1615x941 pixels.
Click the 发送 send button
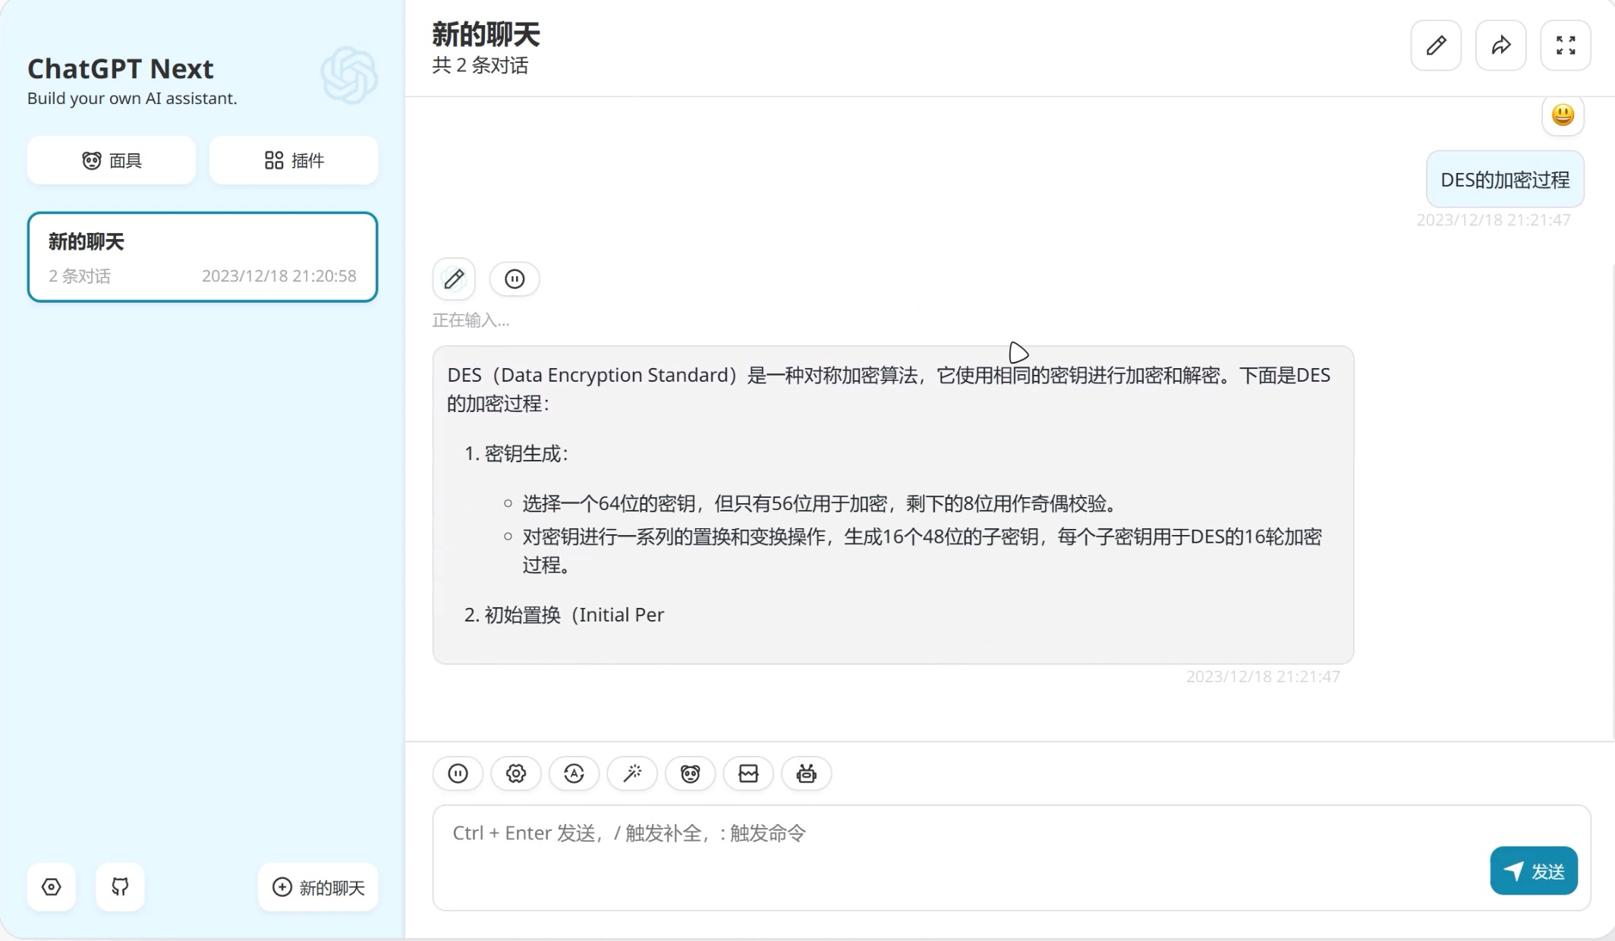[1534, 870]
